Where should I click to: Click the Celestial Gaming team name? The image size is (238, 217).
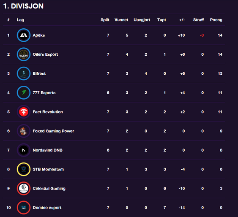pos(49,189)
